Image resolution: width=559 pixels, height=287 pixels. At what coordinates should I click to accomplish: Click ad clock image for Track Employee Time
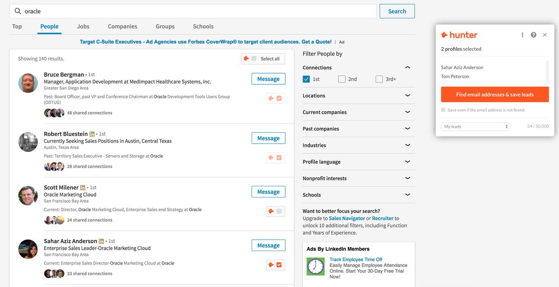315,266
